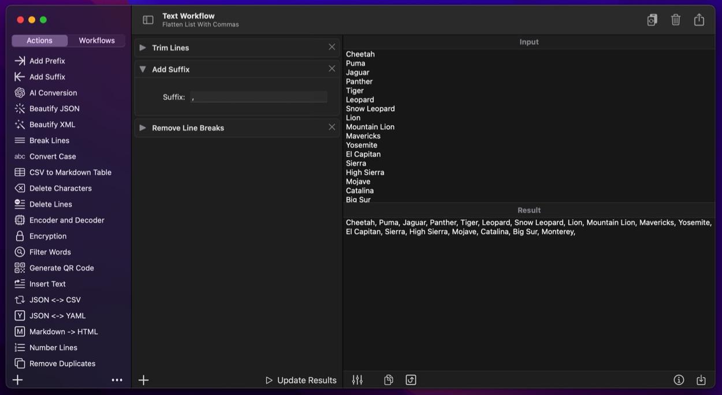This screenshot has height=395, width=722.
Task: Click the Delete Characters icon
Action: click(20, 188)
